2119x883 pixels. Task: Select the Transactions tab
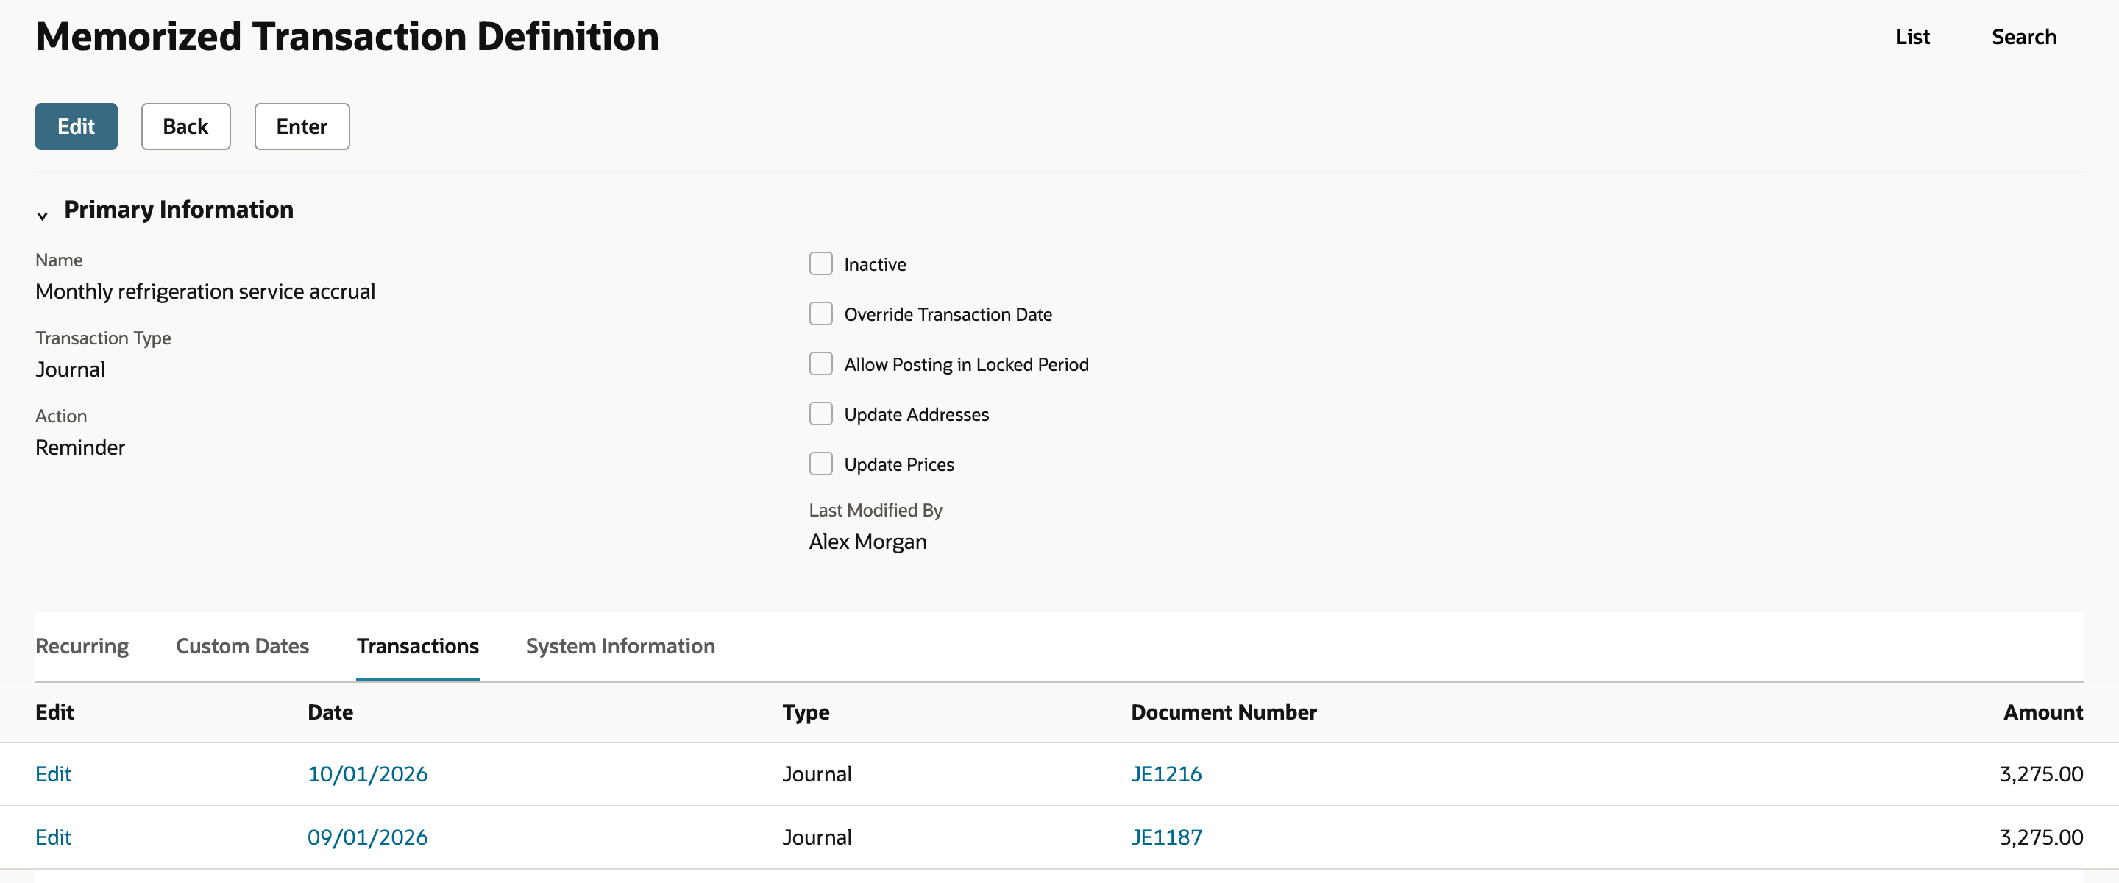click(x=418, y=647)
